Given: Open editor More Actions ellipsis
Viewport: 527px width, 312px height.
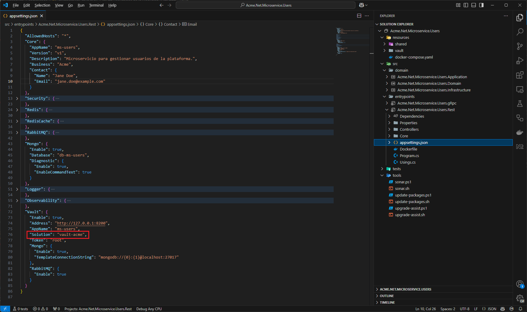Looking at the screenshot, I should 367,16.
